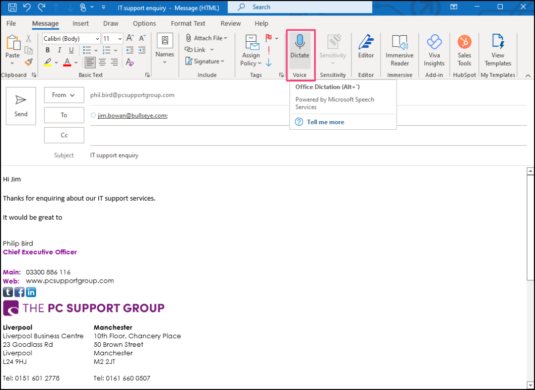
Task: Open the Follow Up flag dropdown arrow
Action: pyautogui.click(x=277, y=38)
